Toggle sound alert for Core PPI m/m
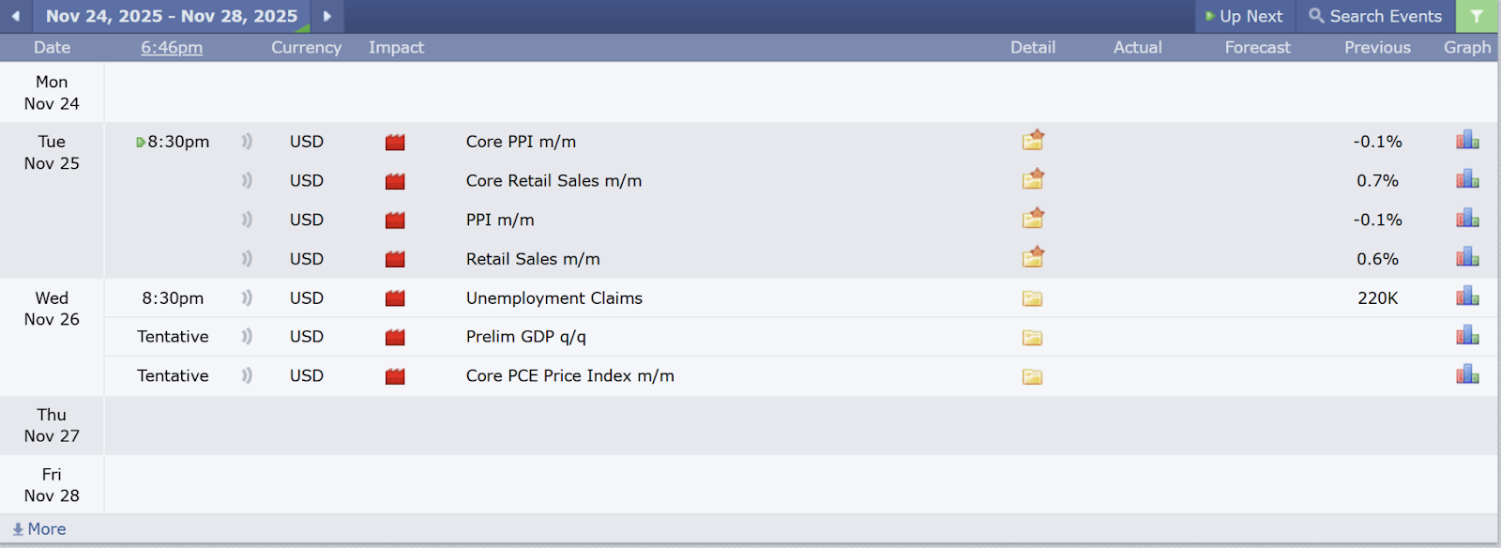 (x=247, y=142)
